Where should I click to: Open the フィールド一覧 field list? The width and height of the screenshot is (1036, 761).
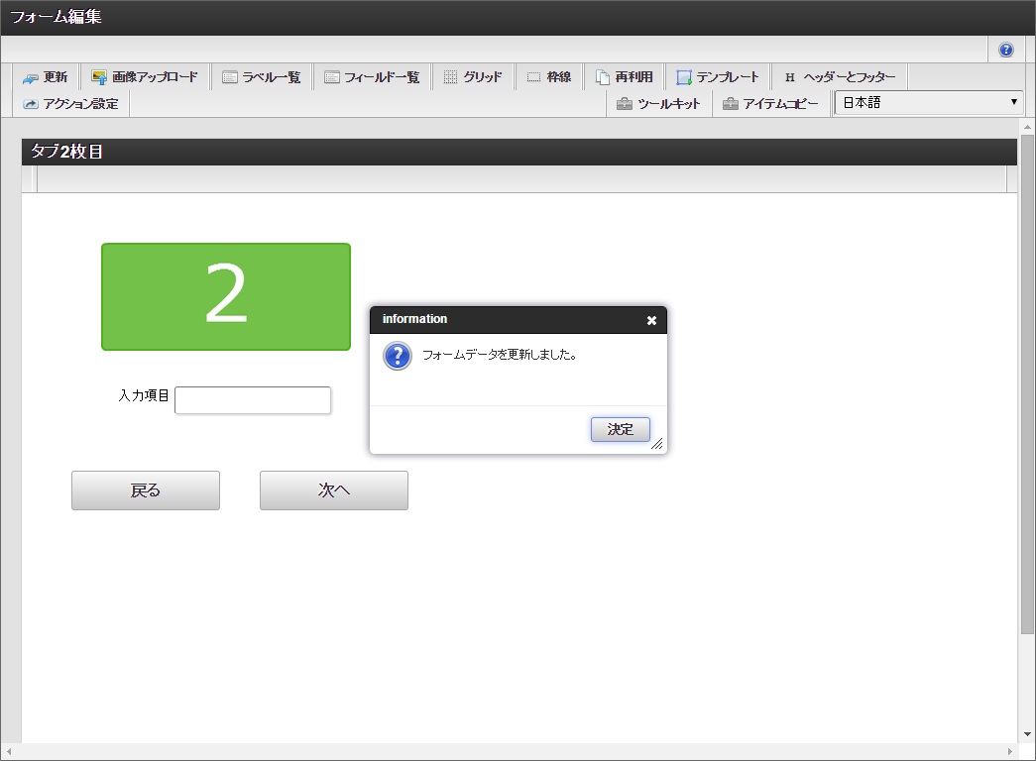[x=372, y=77]
